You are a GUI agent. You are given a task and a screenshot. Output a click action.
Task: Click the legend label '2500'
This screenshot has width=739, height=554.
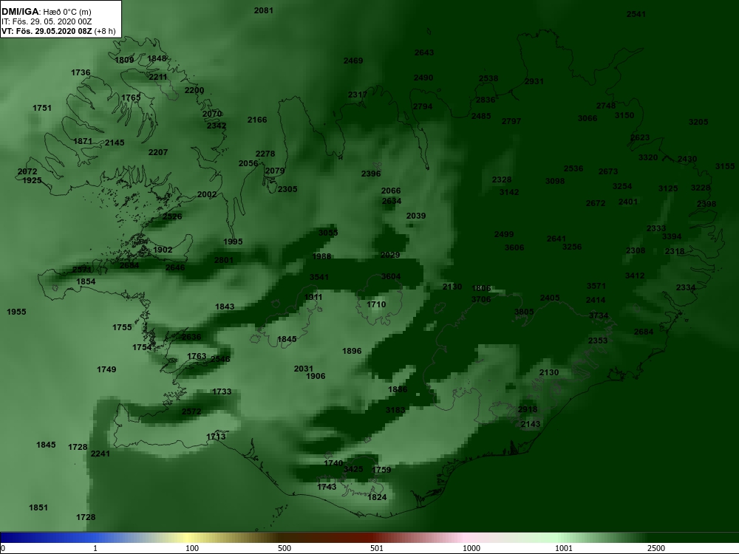[656, 548]
